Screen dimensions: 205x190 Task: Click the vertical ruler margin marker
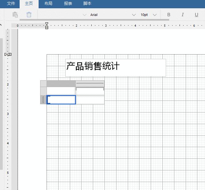[8, 55]
